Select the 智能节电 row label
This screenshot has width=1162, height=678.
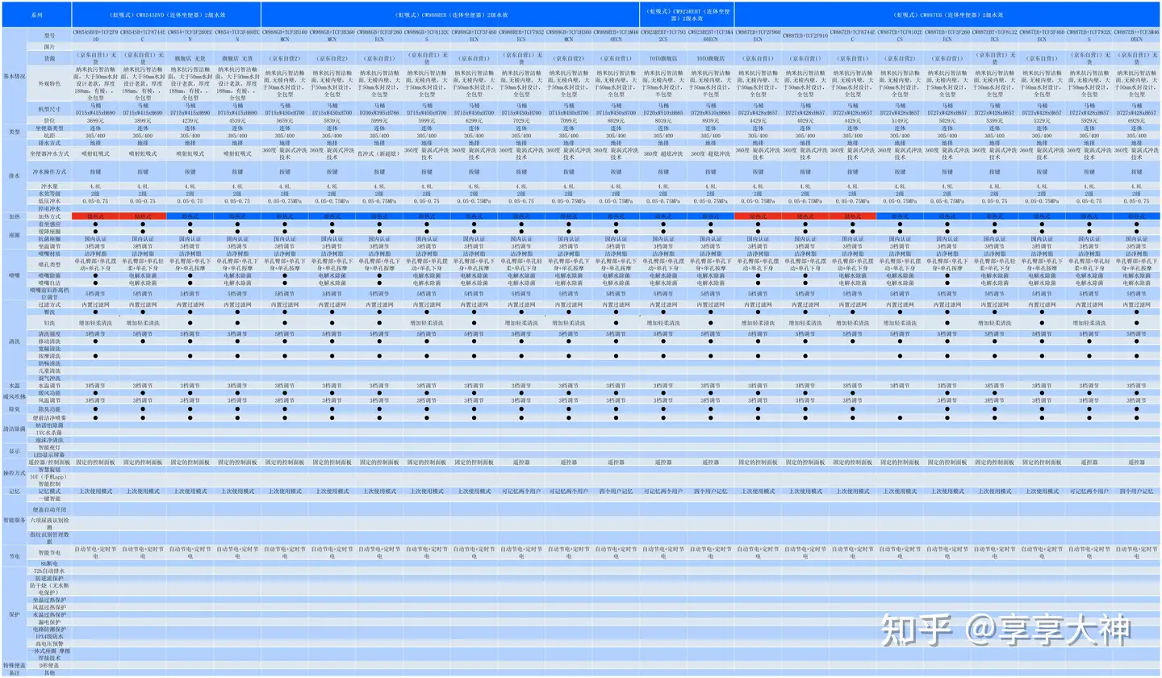[x=49, y=553]
